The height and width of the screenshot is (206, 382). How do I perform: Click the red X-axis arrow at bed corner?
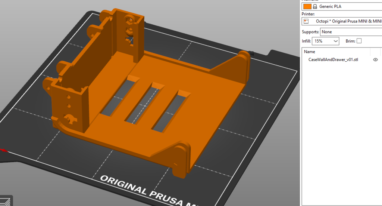pos(3,150)
